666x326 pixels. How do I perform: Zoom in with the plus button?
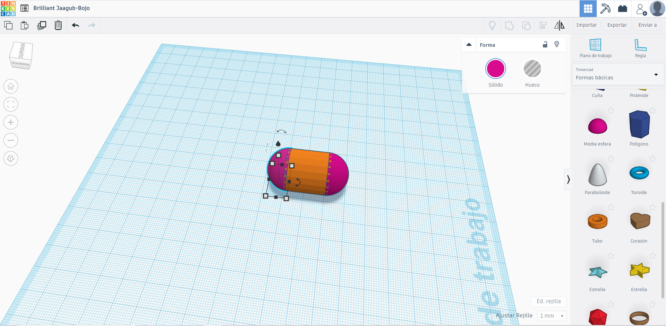(x=11, y=122)
